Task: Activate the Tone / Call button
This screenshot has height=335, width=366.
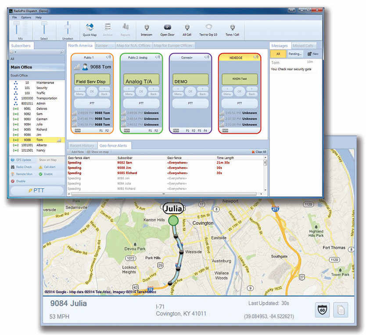Action: [232, 30]
